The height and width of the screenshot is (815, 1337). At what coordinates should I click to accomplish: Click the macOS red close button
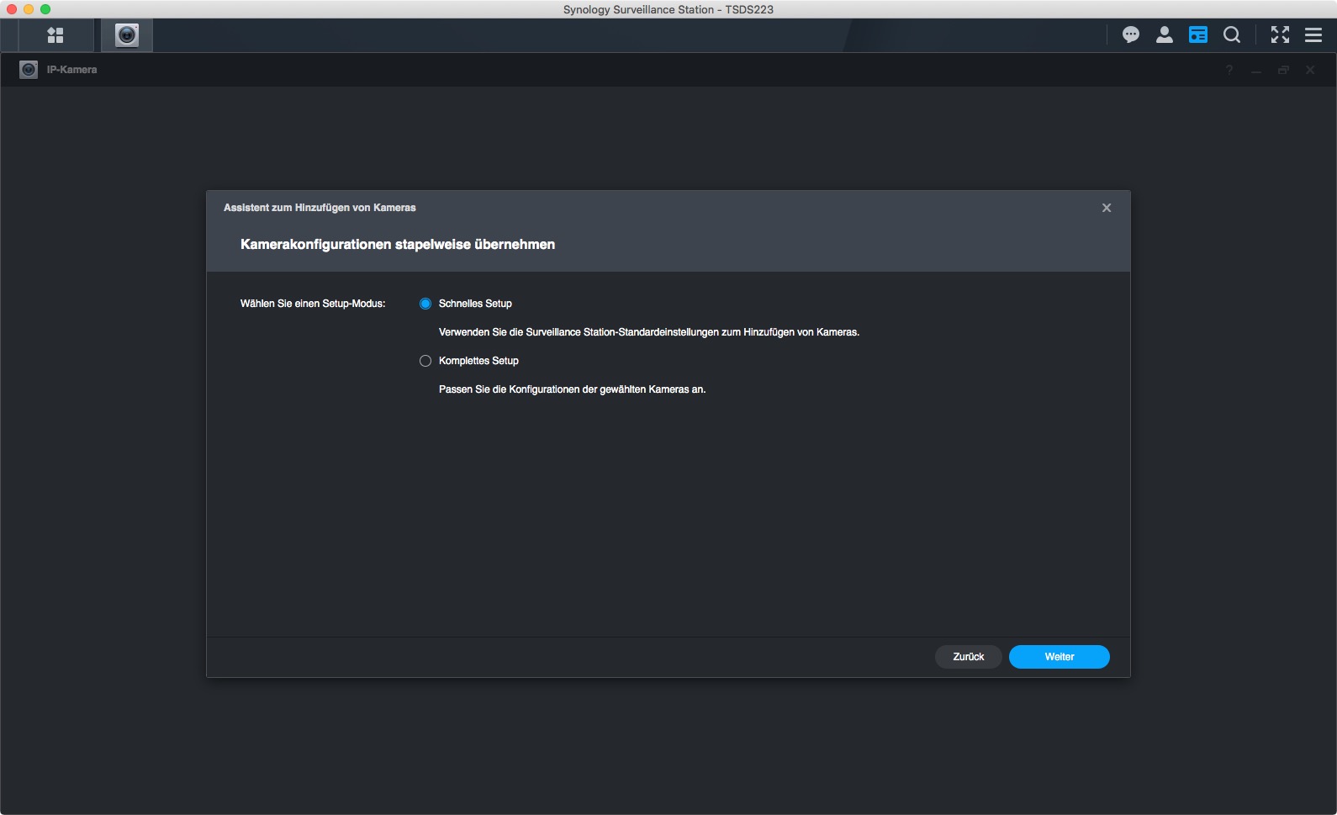12,9
